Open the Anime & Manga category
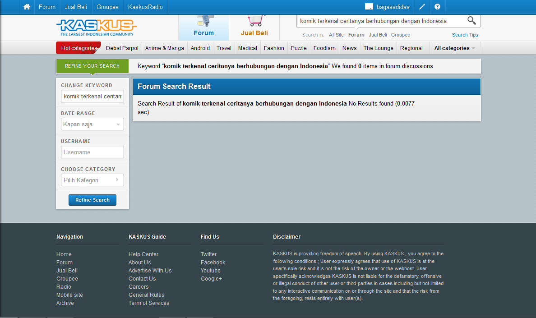 [x=164, y=48]
